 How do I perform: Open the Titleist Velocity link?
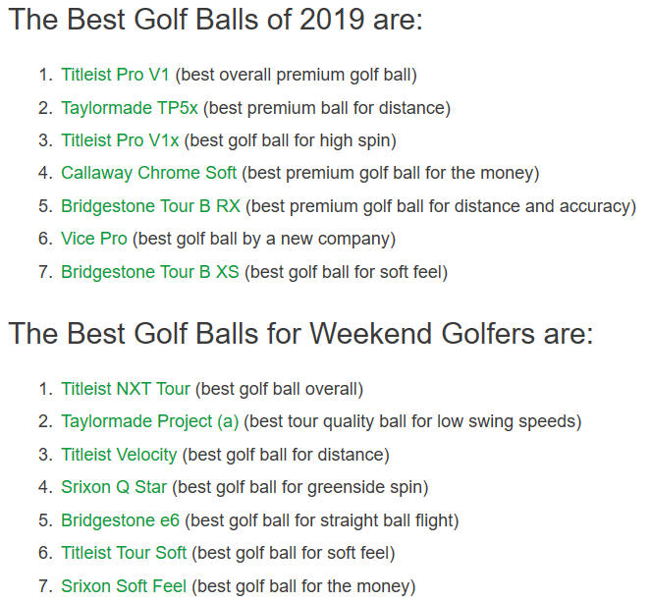click(x=119, y=455)
